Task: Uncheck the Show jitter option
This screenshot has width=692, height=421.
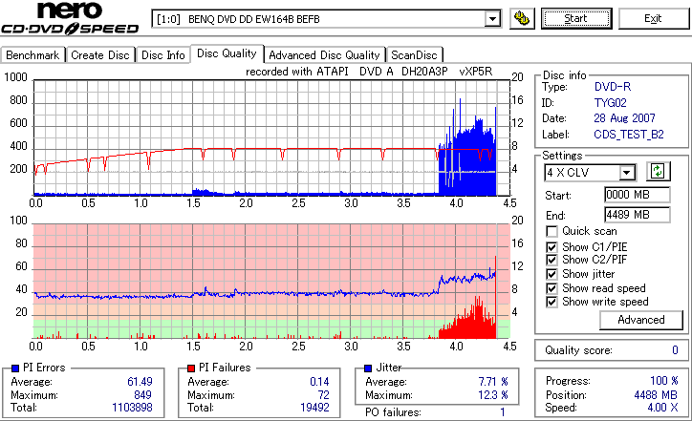Action: click(551, 274)
